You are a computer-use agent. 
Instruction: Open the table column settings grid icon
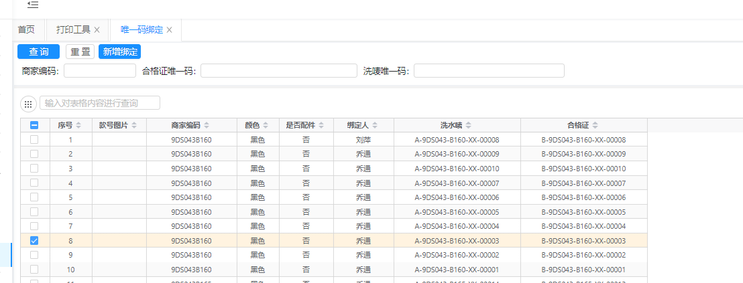point(29,104)
